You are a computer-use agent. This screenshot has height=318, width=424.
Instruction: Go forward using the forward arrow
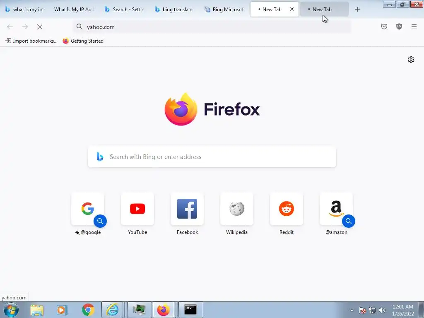pyautogui.click(x=25, y=27)
